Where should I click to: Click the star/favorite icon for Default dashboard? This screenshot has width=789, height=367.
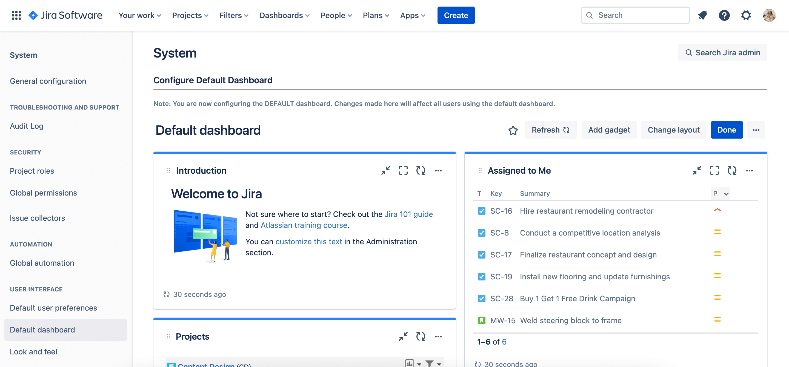point(513,130)
